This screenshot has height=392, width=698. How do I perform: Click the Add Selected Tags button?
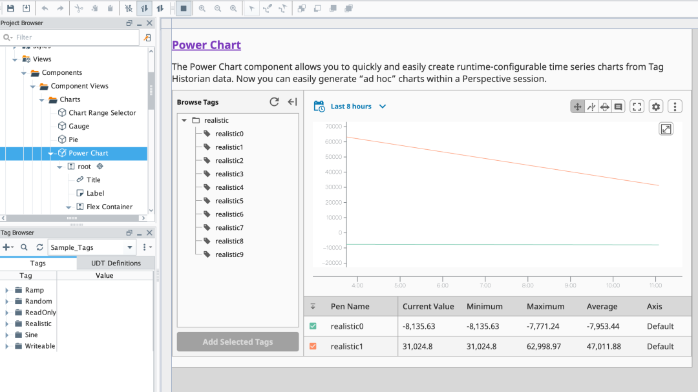(238, 342)
